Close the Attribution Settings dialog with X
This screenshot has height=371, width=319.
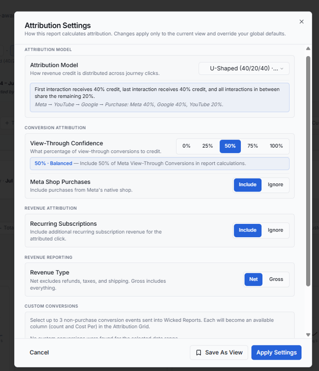click(301, 21)
